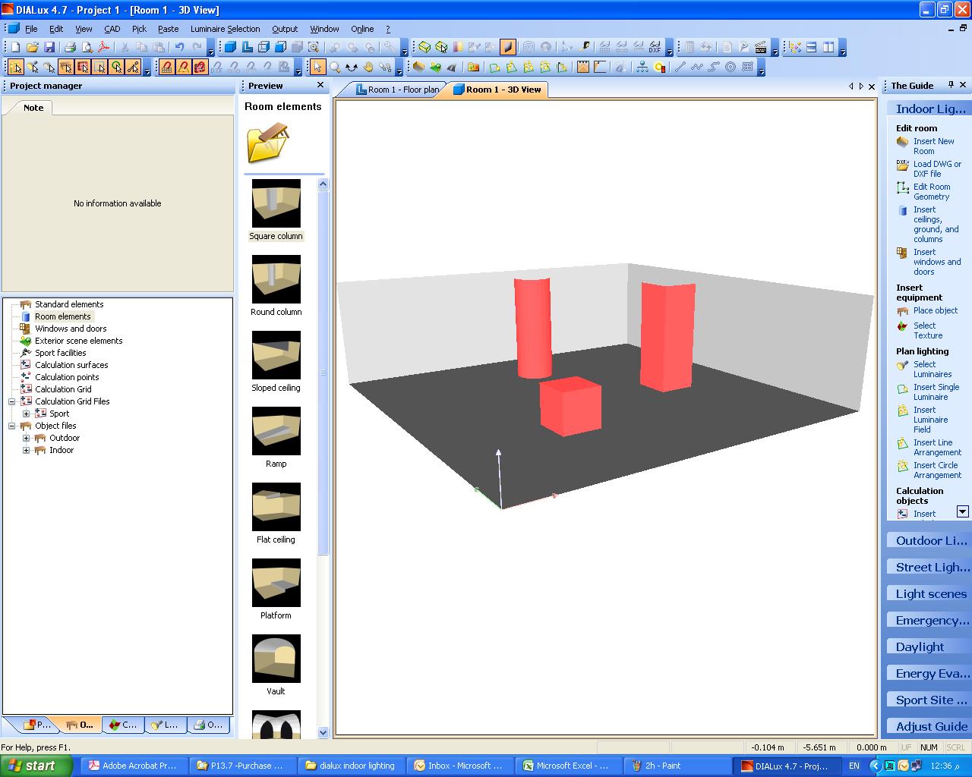The image size is (972, 777).
Task: Select the Round column element thumbnail
Action: tap(276, 278)
